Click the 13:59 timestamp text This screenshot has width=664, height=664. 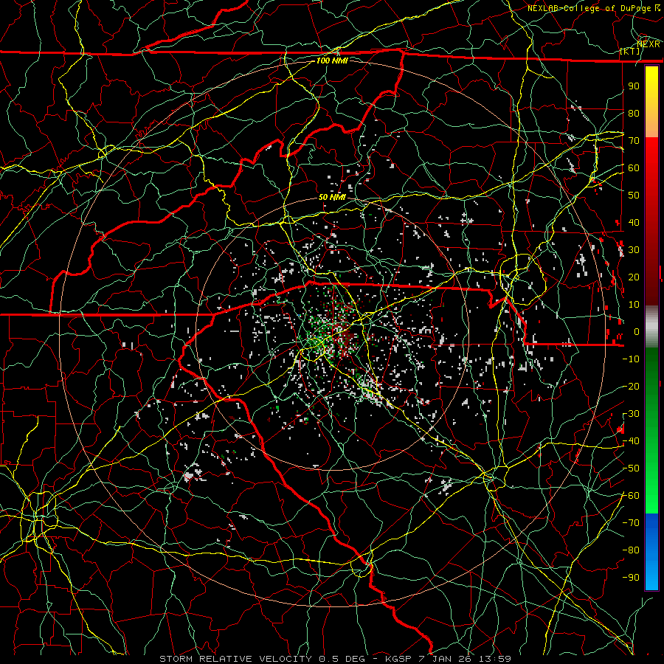[496, 659]
